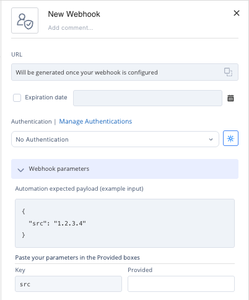Select the New Webhook title text
Viewport: 249px width, 300px height.
point(74,14)
